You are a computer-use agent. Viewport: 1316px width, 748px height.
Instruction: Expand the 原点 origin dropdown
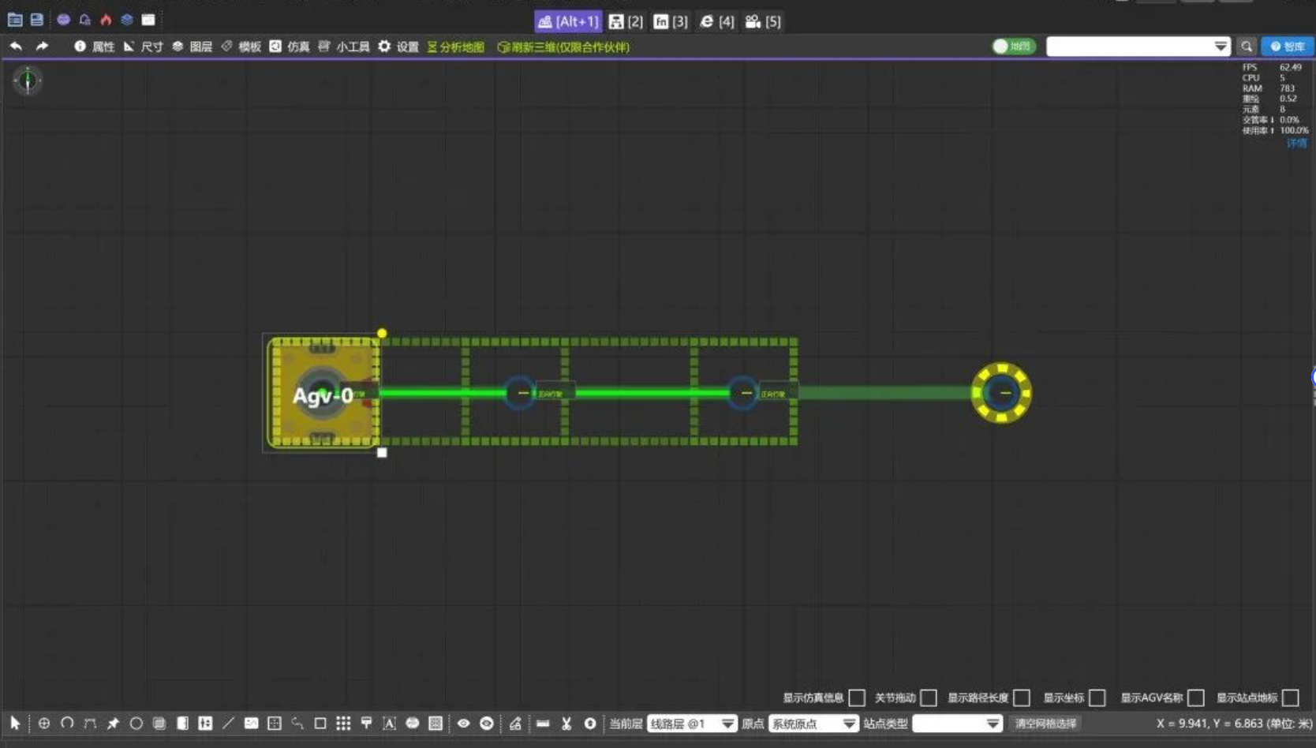813,723
